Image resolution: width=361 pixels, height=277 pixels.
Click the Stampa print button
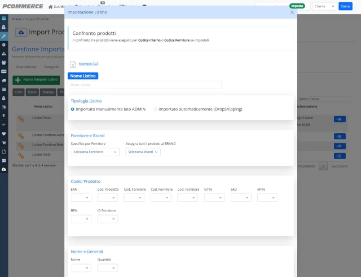coord(48,92)
